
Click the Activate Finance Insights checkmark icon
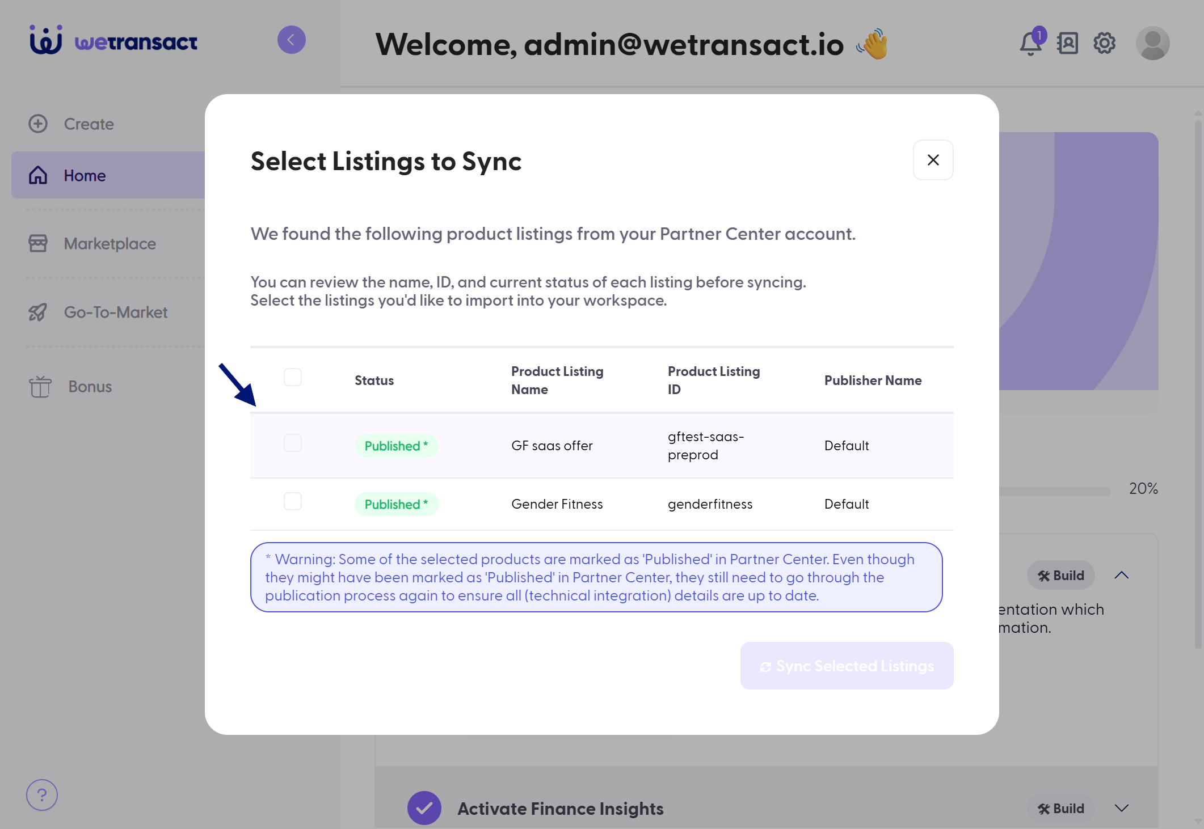coord(424,808)
